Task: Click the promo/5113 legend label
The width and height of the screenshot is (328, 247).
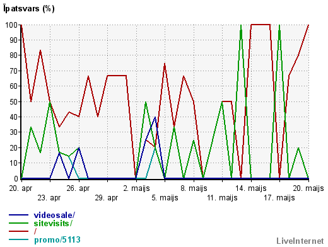Action: pyautogui.click(x=57, y=239)
